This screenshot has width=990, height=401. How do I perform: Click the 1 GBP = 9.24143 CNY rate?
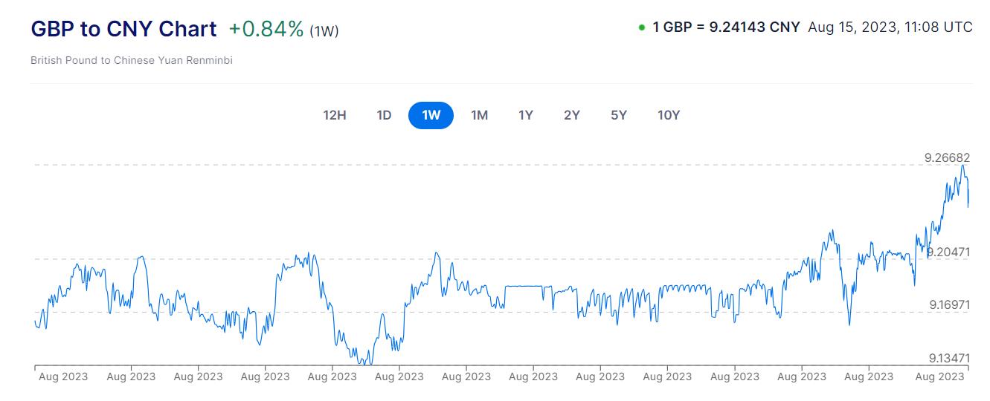(726, 27)
